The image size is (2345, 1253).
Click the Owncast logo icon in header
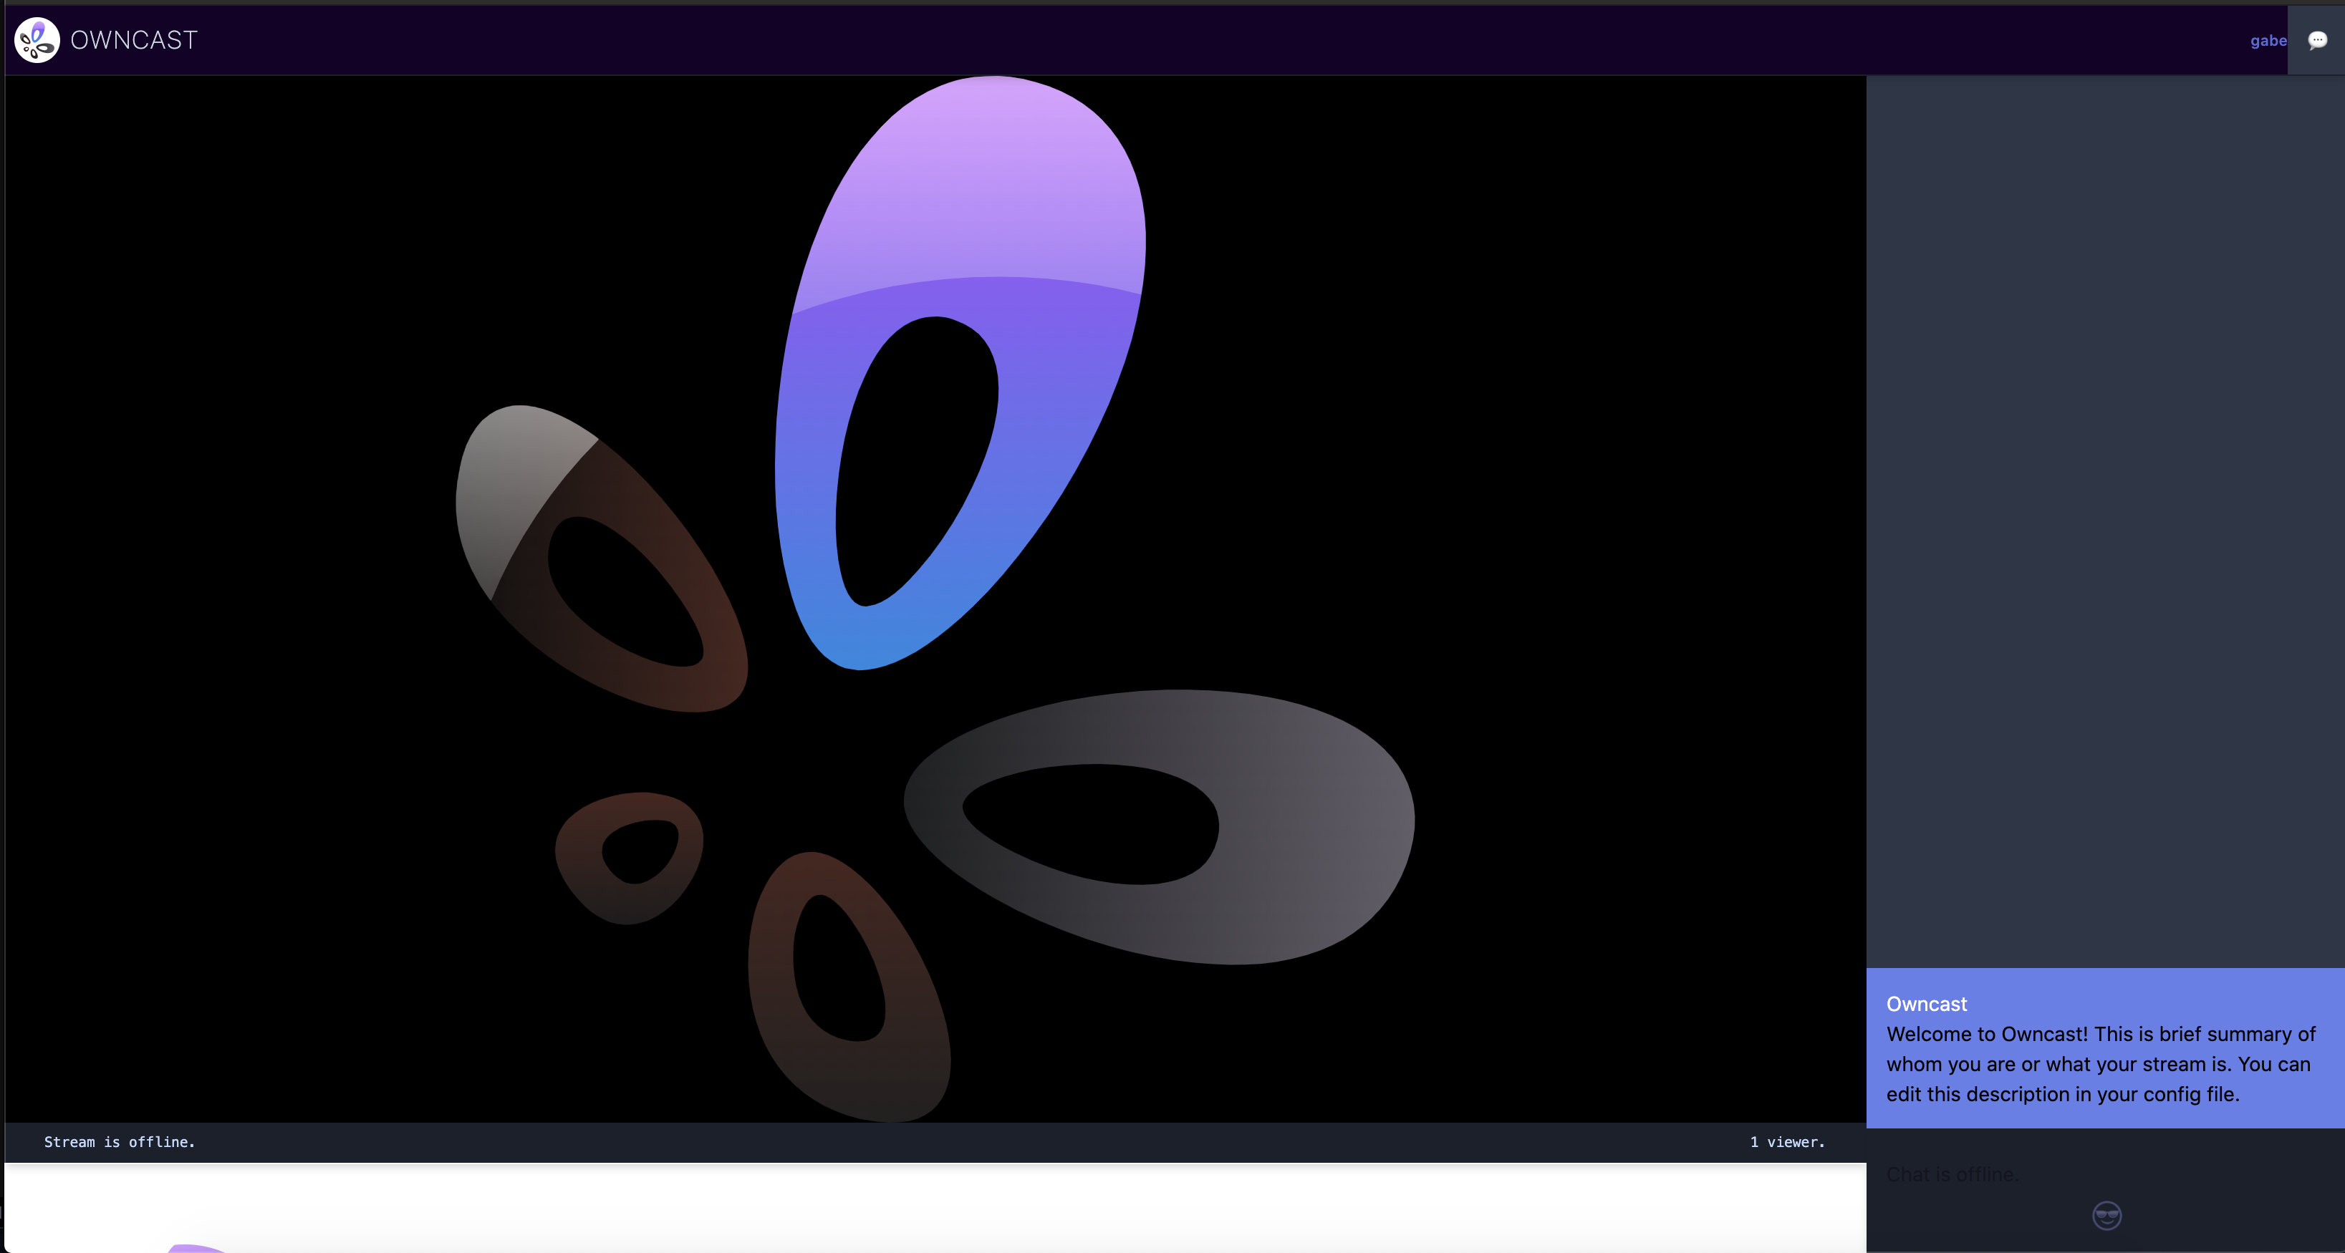click(37, 40)
